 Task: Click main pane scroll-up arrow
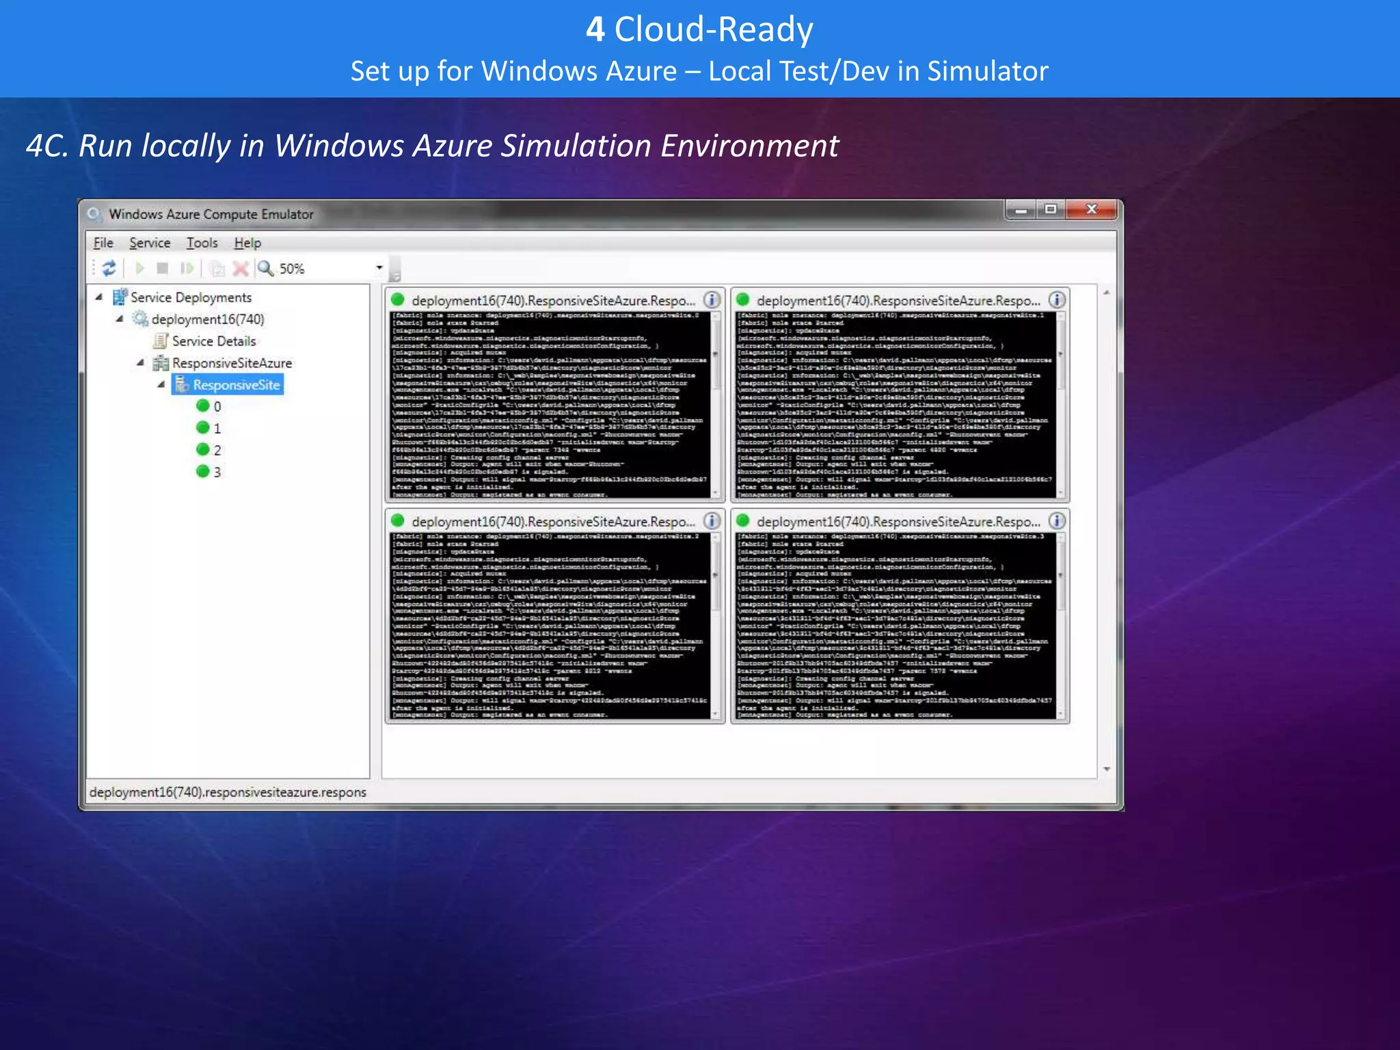(1106, 293)
